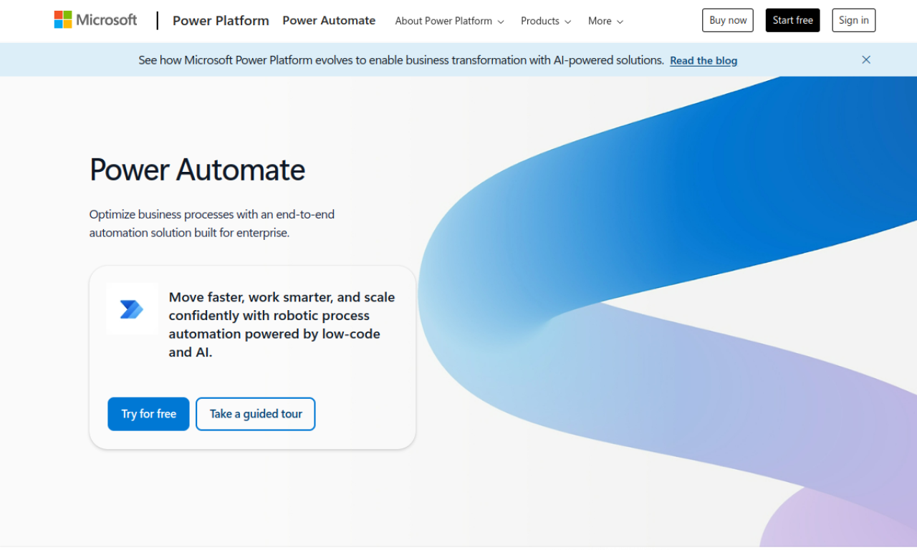Select the Power Automate product icon
Screen dimensions: 917x550
(132, 309)
